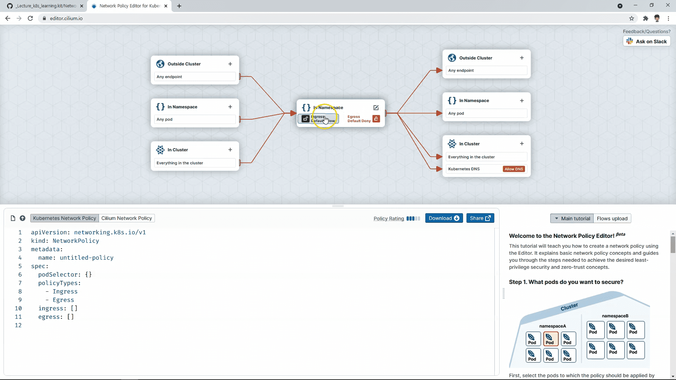Click plus on right In Namespace card
The width and height of the screenshot is (676, 380).
coord(522,101)
